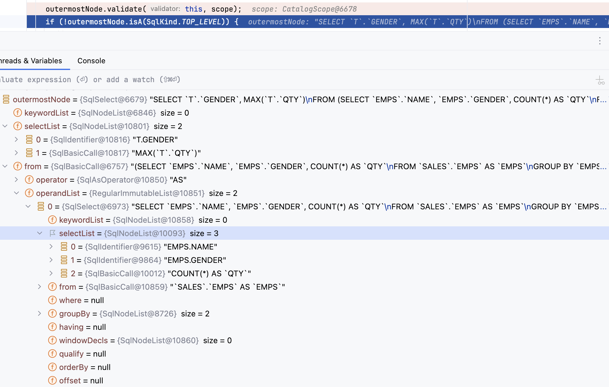Click the add watch glasses icon

point(600,80)
